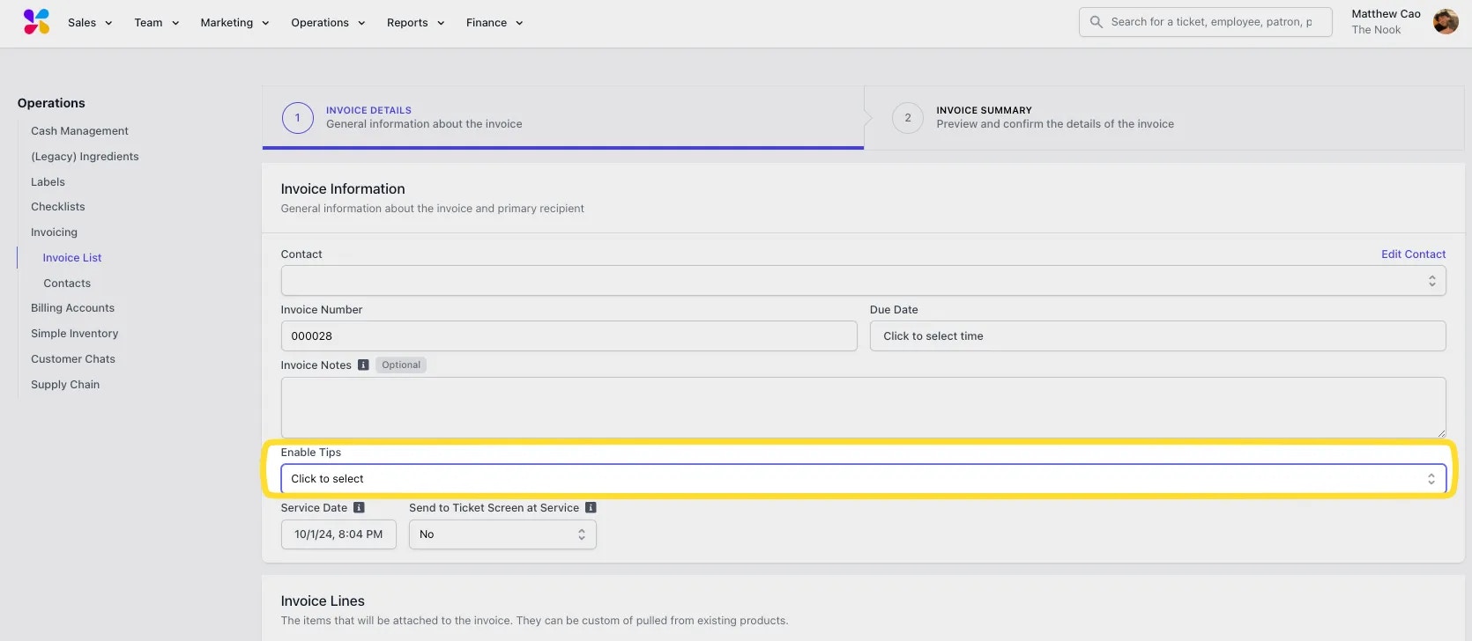Screen dimensions: 1472x641
Task: Click the Invoice Notes info icon
Action: (363, 365)
